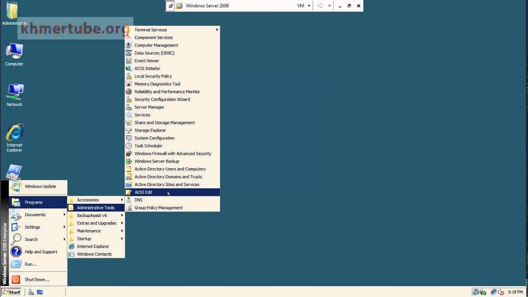Select Administrative Tools in Programs menu
Screen dimensions: 528x297
[96, 208]
